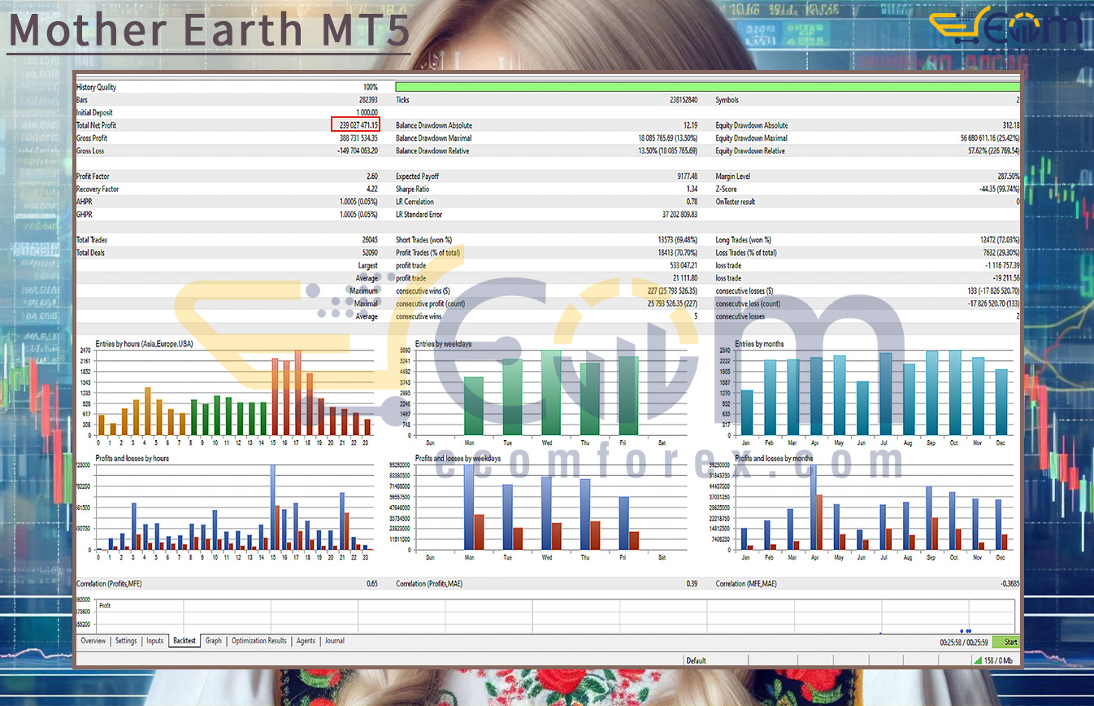Switch to the Overview tab
Screen dimensions: 1094x706
[93, 641]
